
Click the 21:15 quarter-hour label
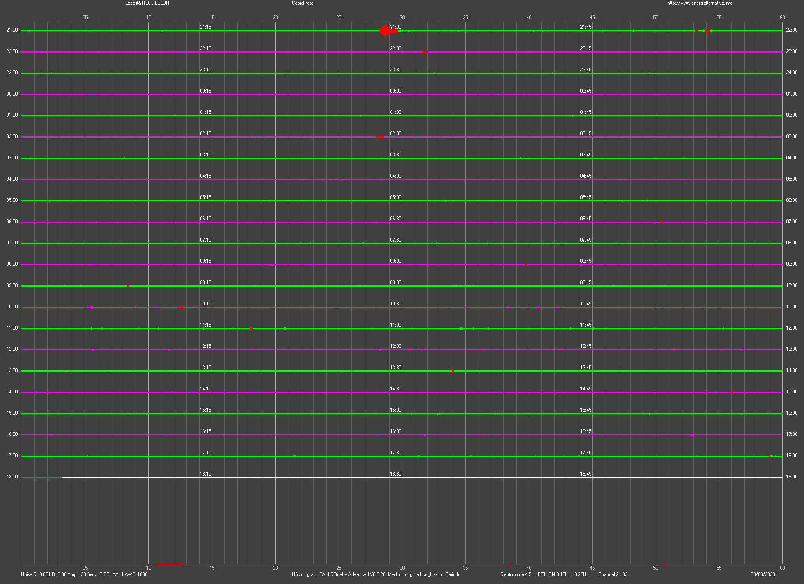pyautogui.click(x=206, y=27)
